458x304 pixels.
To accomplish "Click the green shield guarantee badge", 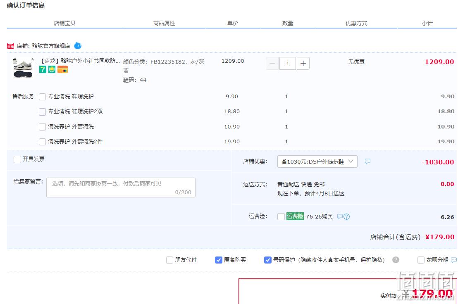I will click(x=52, y=69).
